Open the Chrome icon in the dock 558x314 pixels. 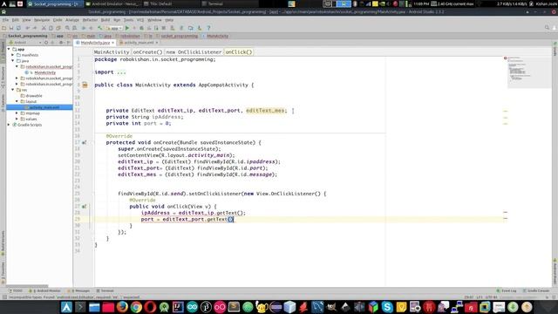136,307
